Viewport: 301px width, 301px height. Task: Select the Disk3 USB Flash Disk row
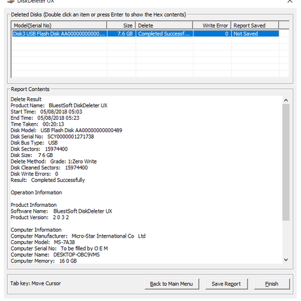[145, 33]
